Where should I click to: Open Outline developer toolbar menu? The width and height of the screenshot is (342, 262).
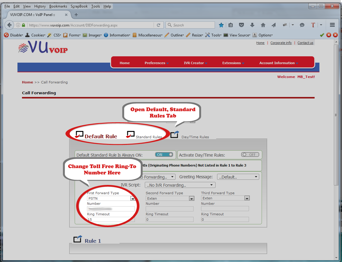174,35
